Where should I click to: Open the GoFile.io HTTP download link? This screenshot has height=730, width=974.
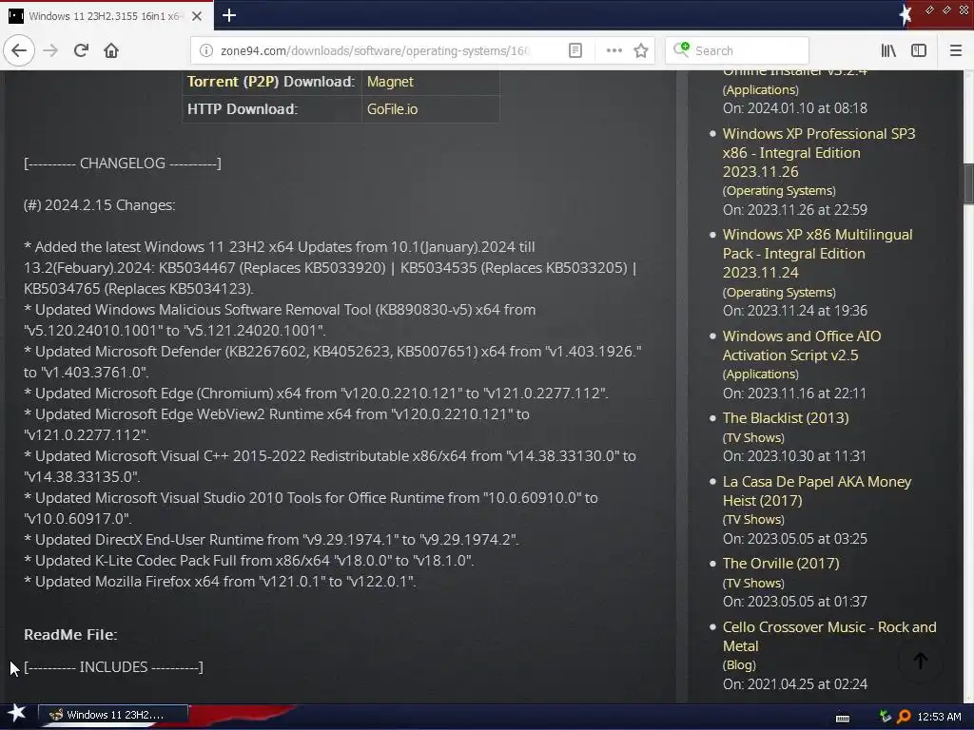tap(392, 108)
